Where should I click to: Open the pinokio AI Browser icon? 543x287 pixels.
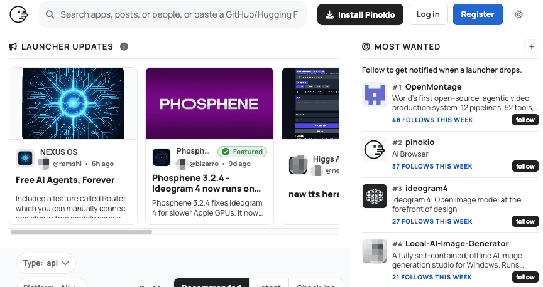pyautogui.click(x=375, y=150)
